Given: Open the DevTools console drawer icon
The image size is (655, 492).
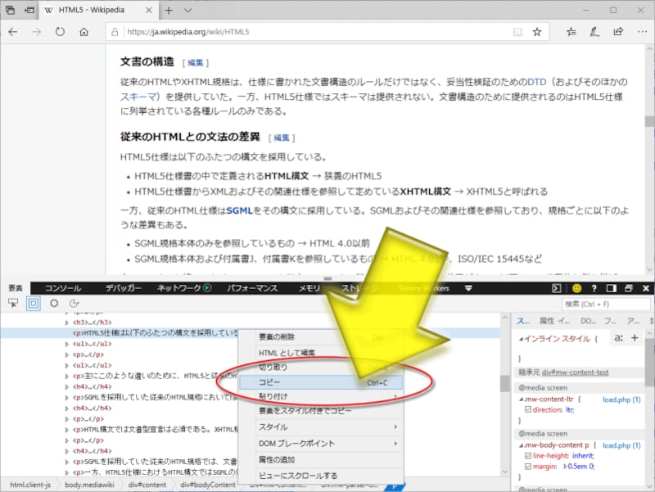Looking at the screenshot, I should tap(557, 288).
